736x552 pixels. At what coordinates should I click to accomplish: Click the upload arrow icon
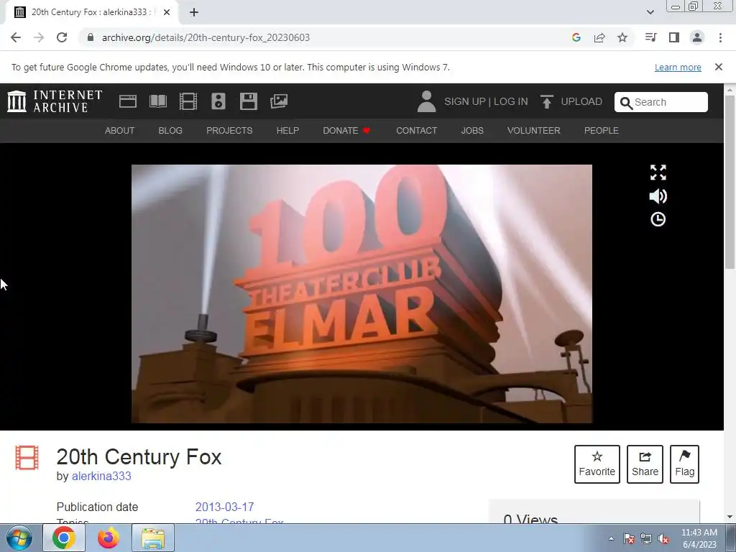[546, 101]
